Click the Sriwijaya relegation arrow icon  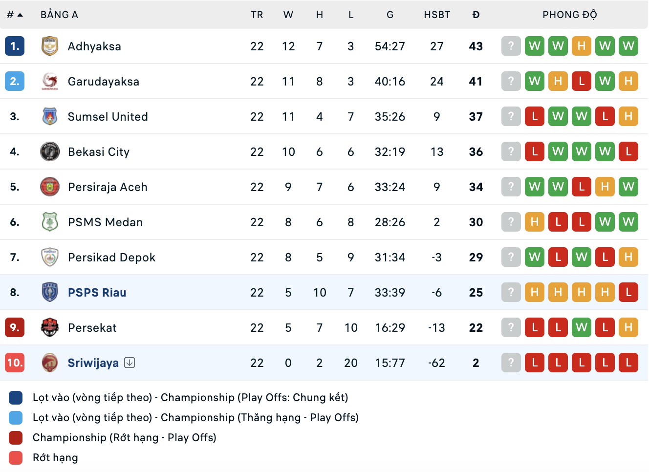(x=130, y=363)
